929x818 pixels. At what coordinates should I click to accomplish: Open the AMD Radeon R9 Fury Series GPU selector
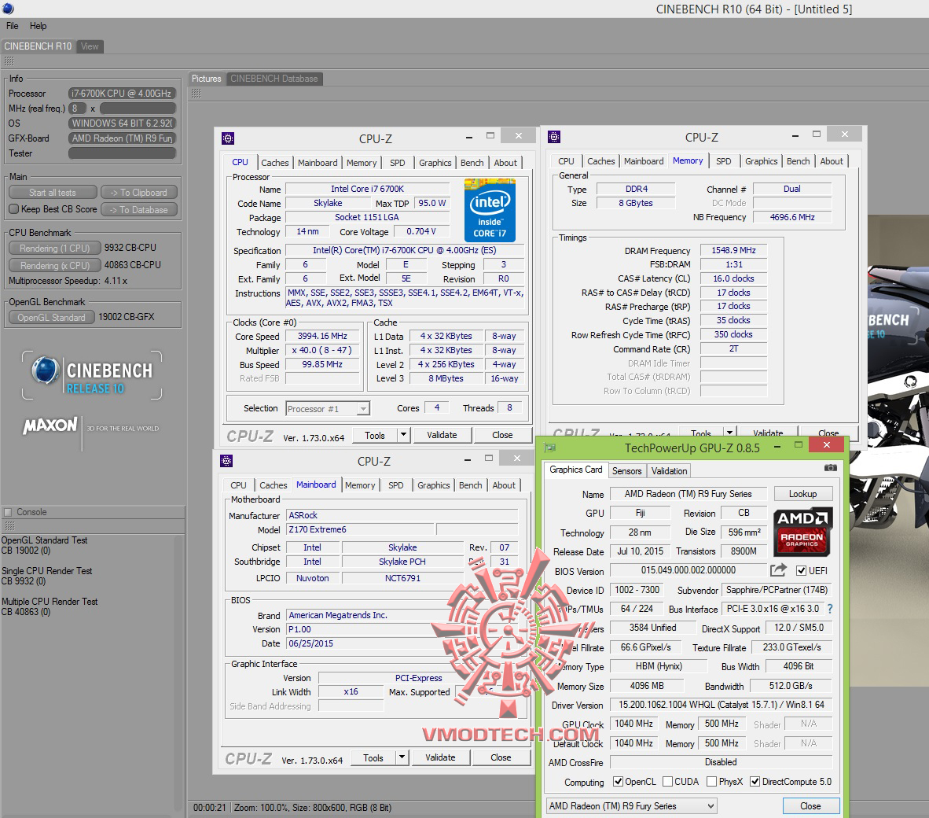632,805
